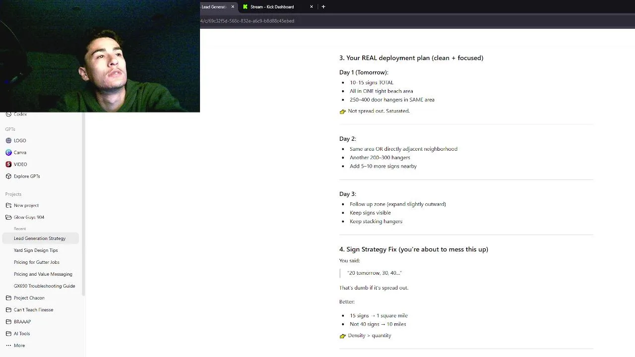Screen dimensions: 635x357
Task: Click 'Keep signs visible' bullet
Action: point(370,213)
